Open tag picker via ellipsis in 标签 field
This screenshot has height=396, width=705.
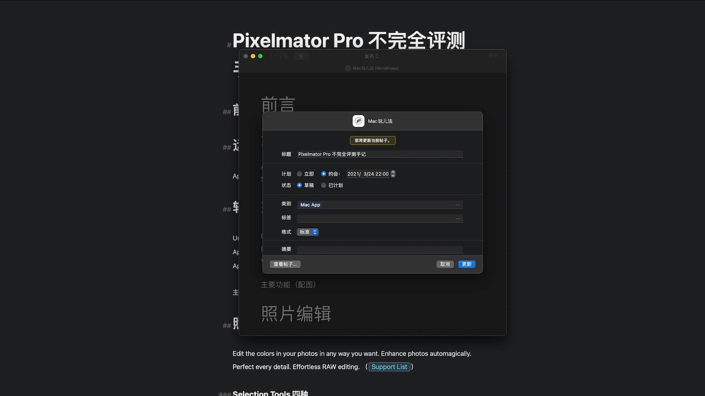tap(458, 219)
